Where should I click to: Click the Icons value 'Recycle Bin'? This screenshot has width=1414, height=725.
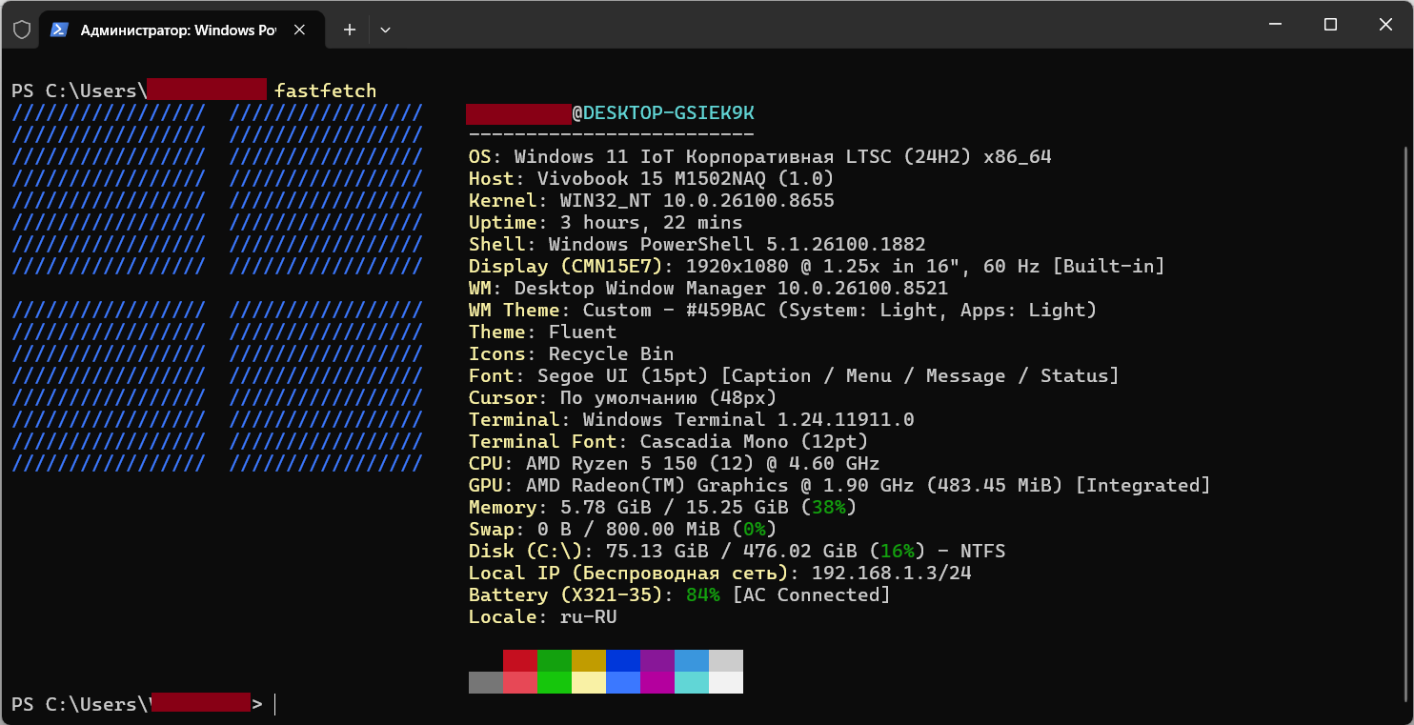pyautogui.click(x=612, y=353)
